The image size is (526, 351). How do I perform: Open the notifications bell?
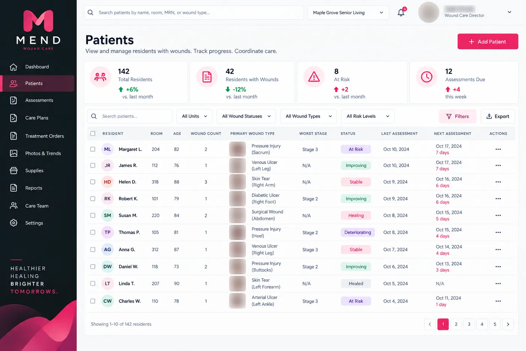pyautogui.click(x=401, y=12)
